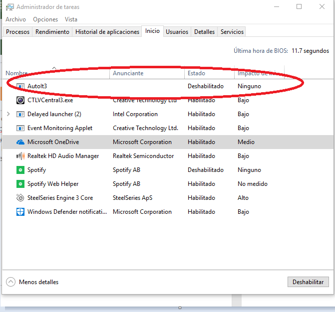Click the Realtek HD Audio speaker icon
The image size is (335, 312).
click(20, 156)
